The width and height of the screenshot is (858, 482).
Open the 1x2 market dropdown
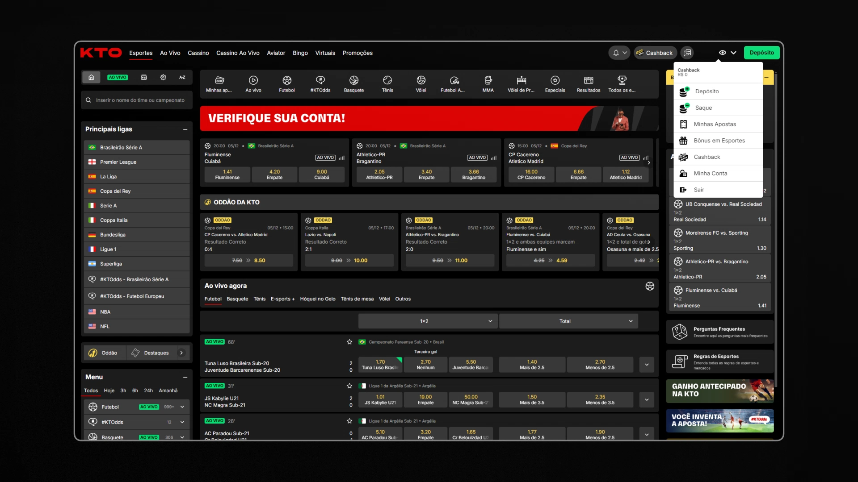click(427, 321)
